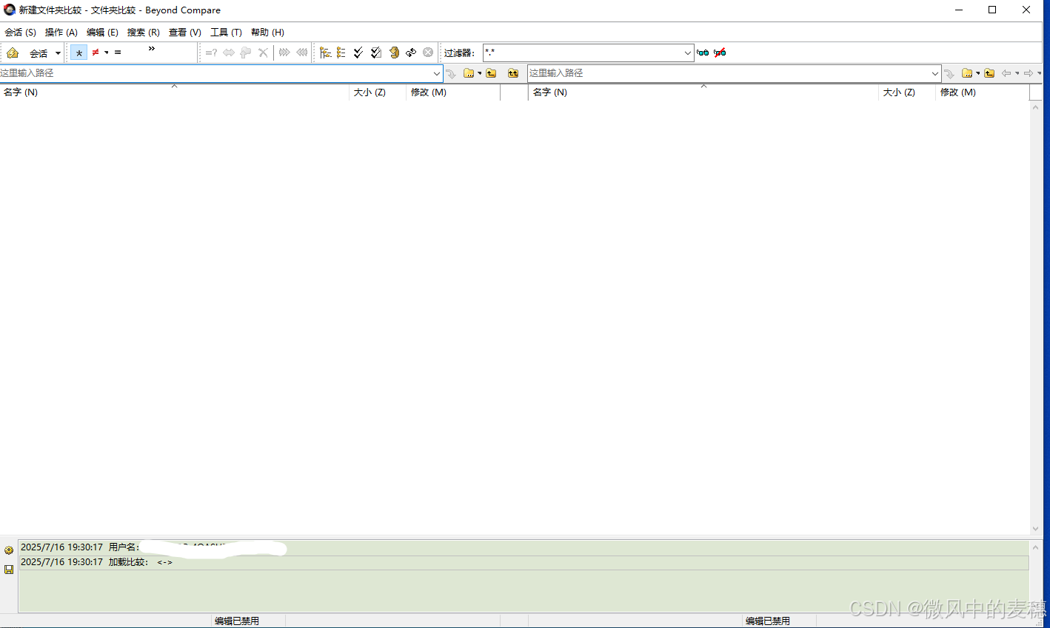1050x628 pixels.
Task: Open the 过滤器 filter dropdown arrow
Action: point(687,53)
